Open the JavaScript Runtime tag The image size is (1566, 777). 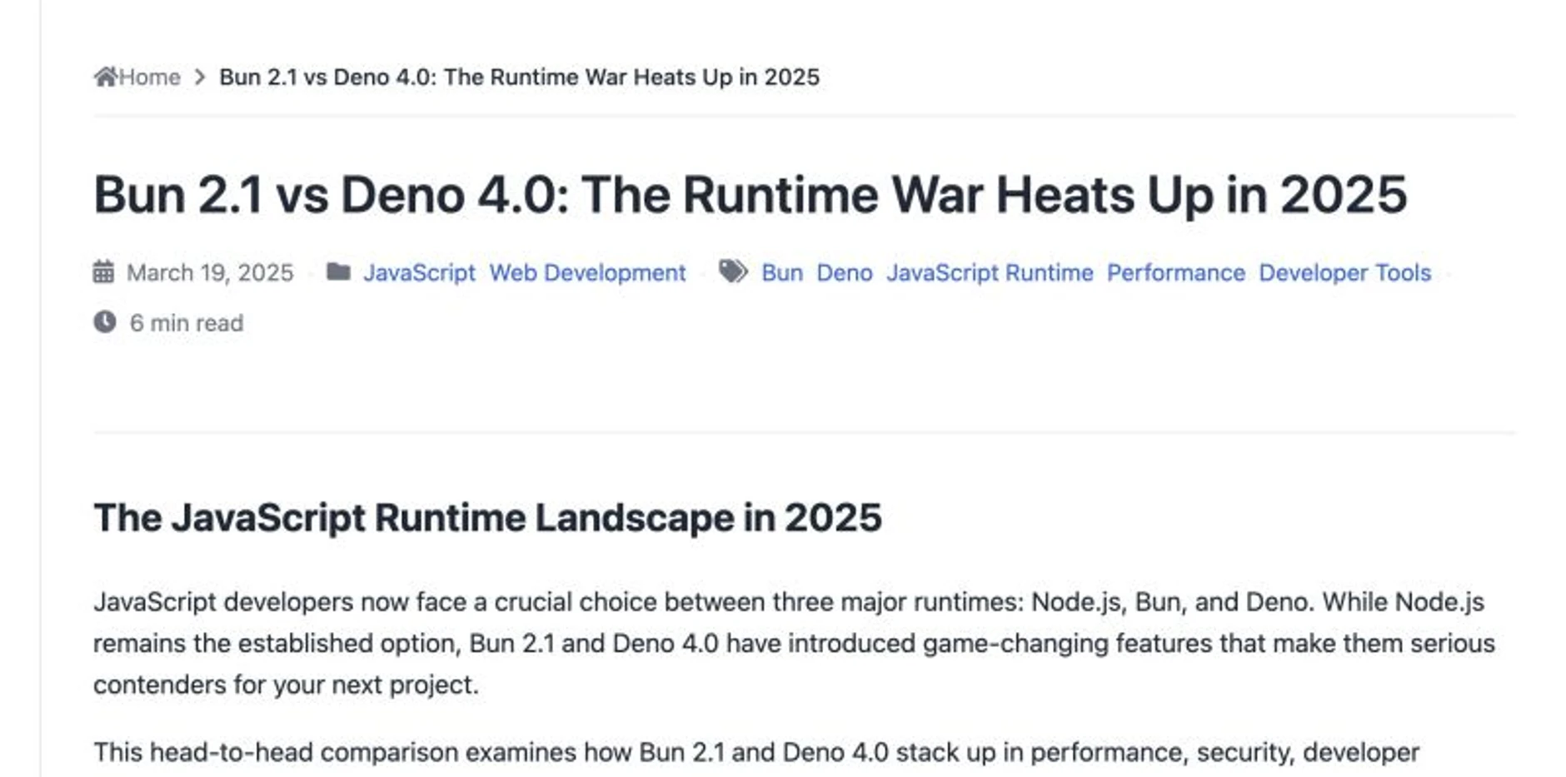coord(990,272)
